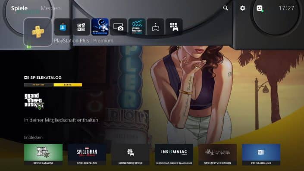Viewport: 304px width, 171px height.
Task: Open the PlayStation Store icon
Action: click(x=63, y=27)
